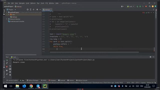
Task: Click the orange IDE update icon
Action: pos(153,6)
